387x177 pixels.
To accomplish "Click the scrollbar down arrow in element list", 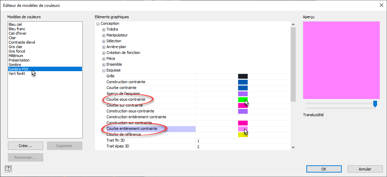I will 293,147.
